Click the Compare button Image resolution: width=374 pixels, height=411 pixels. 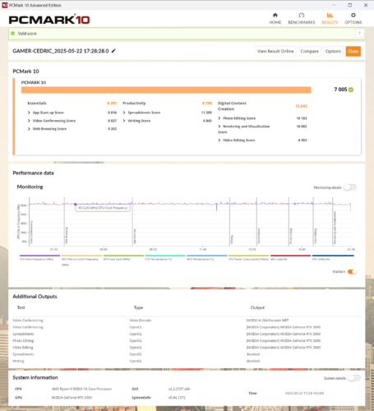[310, 51]
